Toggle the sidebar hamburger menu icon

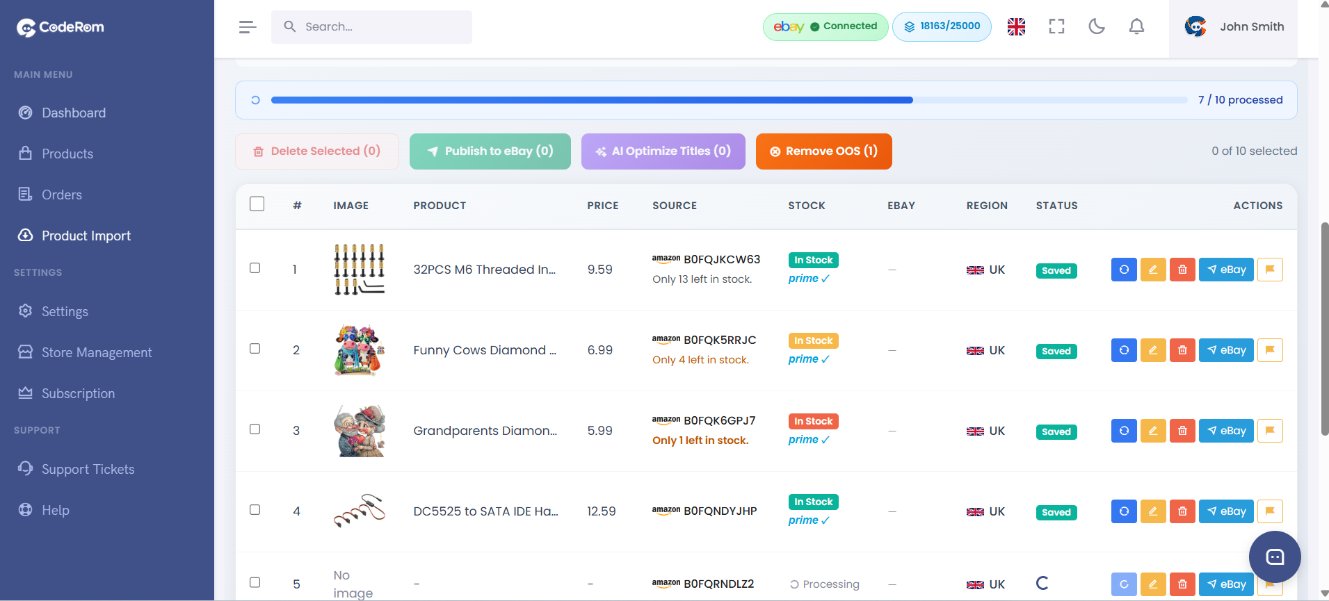click(x=248, y=27)
